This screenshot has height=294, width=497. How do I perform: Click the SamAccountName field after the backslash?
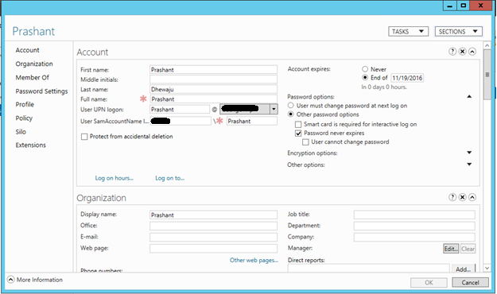pos(251,121)
